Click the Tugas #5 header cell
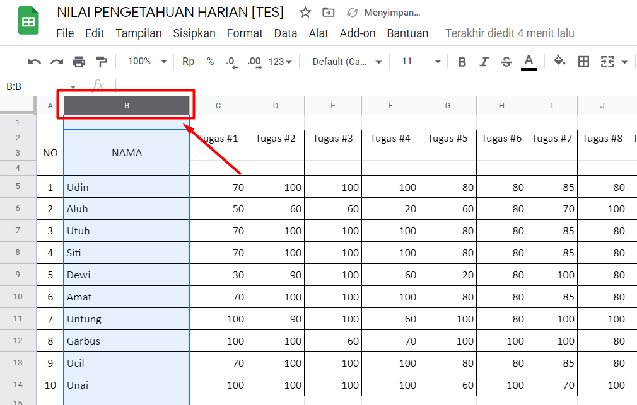Screen dimensions: 637x405 [448, 139]
